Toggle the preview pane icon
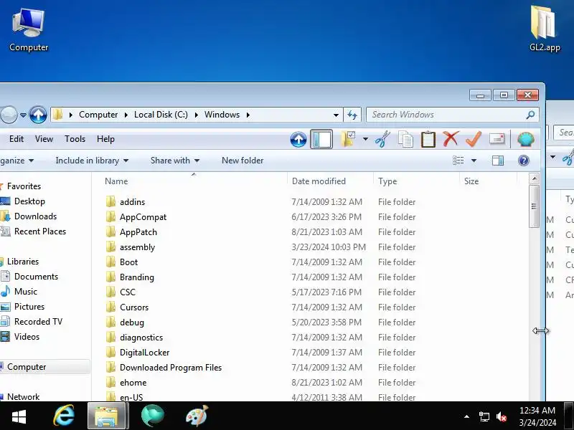 [x=498, y=161]
